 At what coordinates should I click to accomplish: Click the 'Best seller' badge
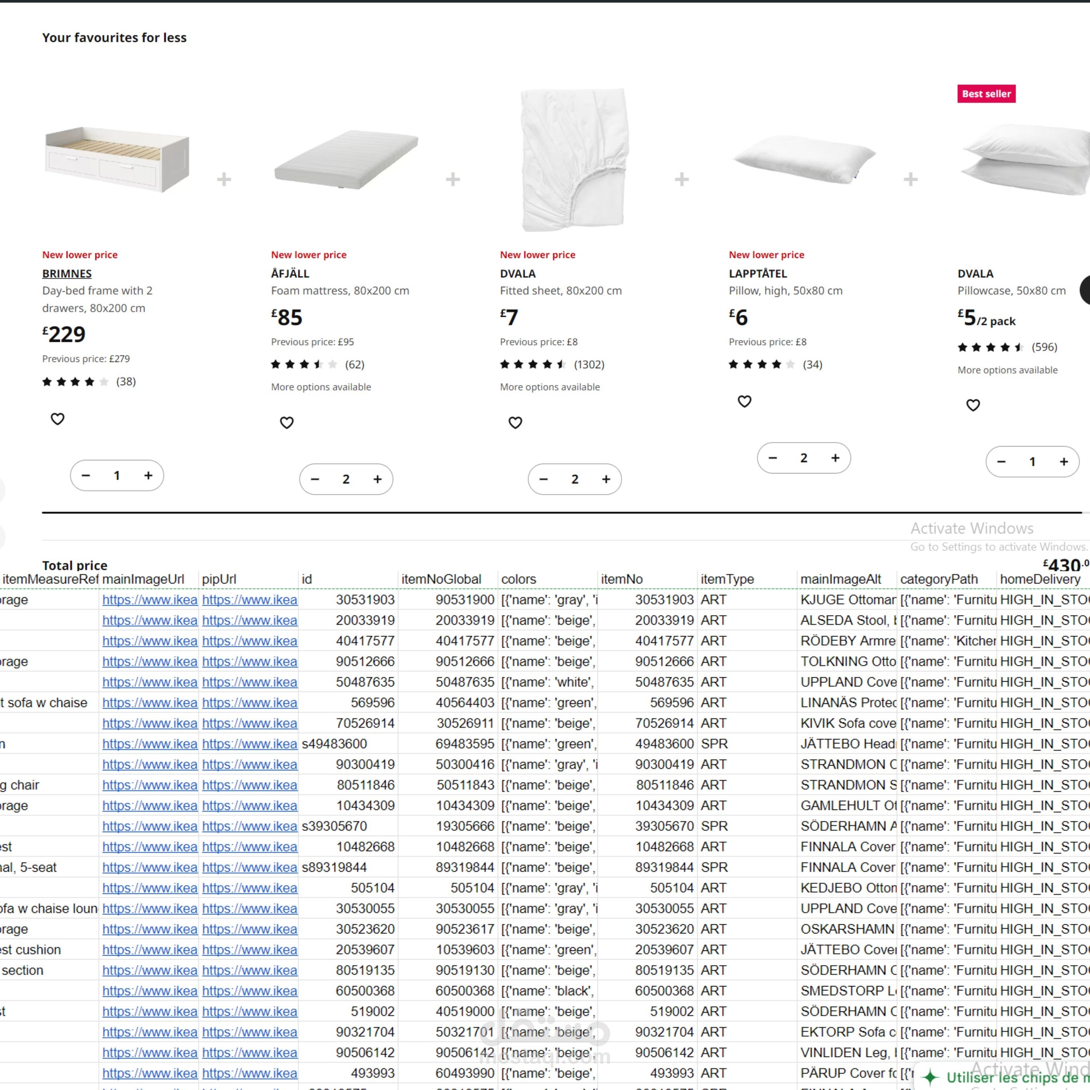987,94
